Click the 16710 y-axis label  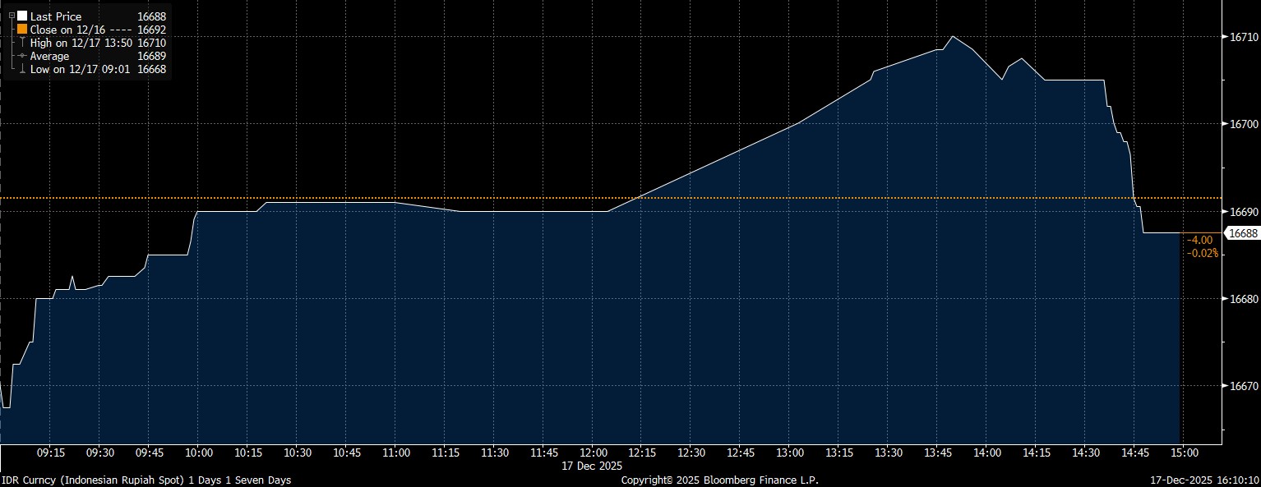(x=1241, y=37)
